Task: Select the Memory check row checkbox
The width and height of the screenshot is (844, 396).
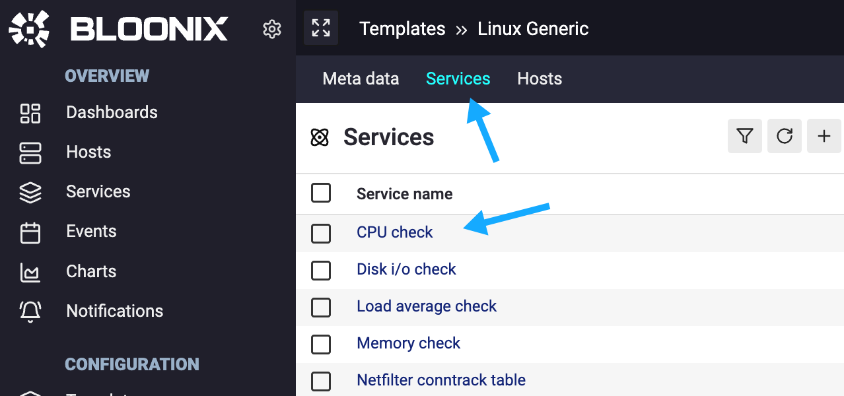Action: [321, 344]
